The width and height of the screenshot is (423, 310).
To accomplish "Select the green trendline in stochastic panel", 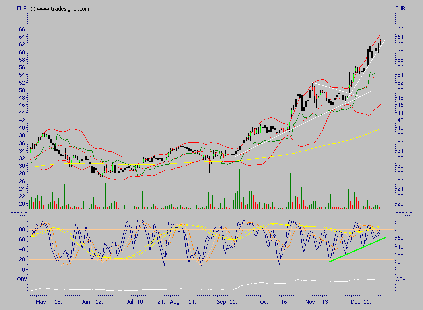I will tap(357, 249).
